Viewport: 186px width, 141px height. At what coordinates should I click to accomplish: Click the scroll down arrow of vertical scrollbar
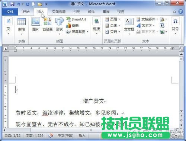(x=181, y=111)
